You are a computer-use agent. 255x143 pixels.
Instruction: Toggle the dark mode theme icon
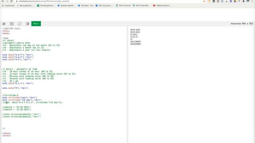click(27, 24)
